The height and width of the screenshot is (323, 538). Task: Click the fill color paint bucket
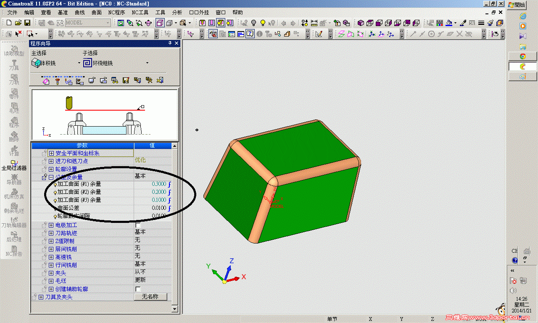coord(449,23)
